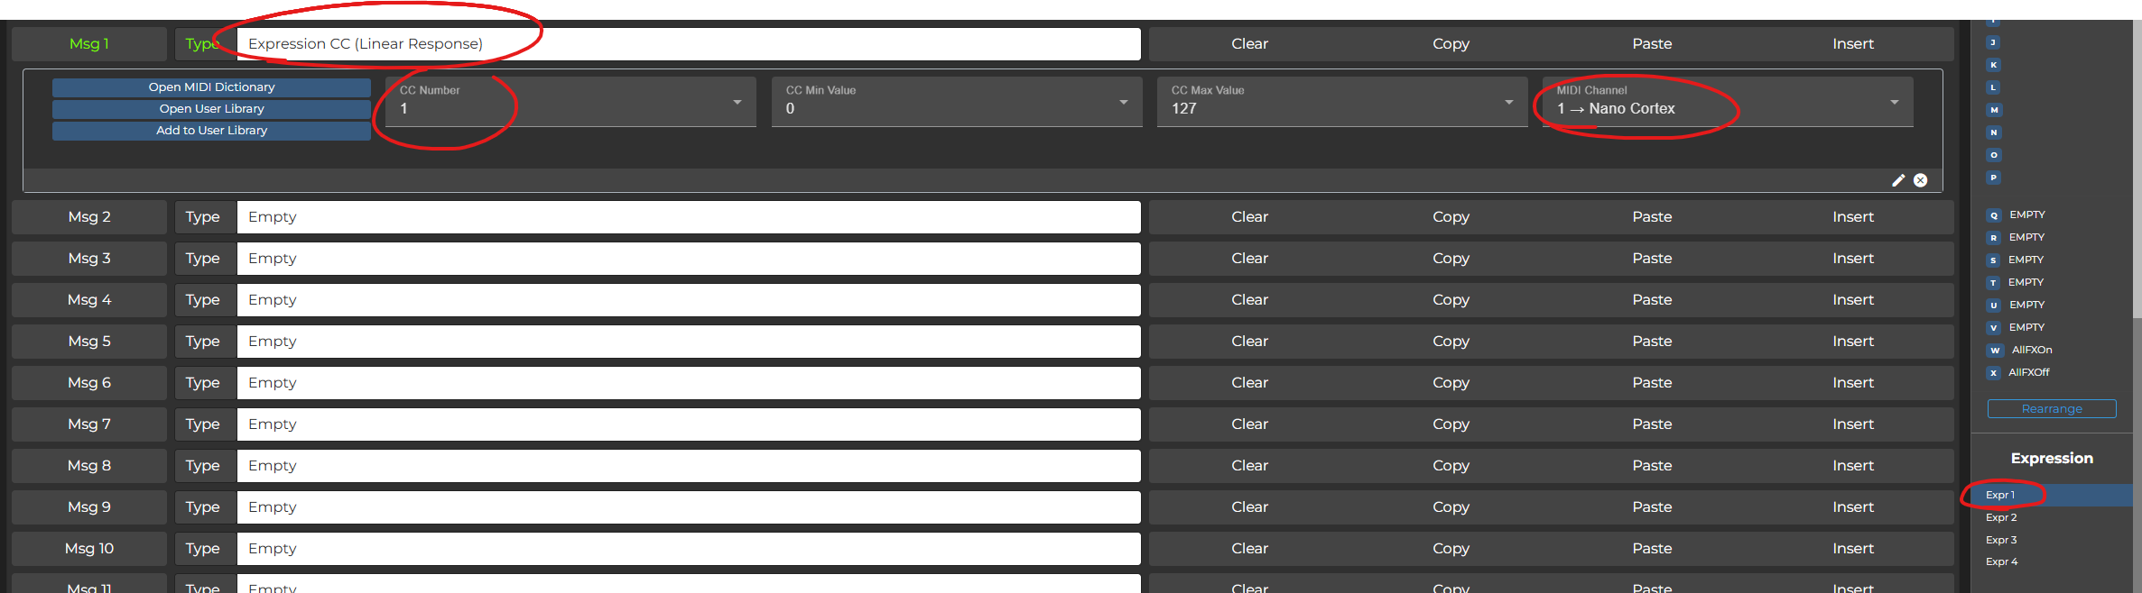Click the vertical scrollbar on right edge
The height and width of the screenshot is (593, 2142).
tap(2137, 171)
